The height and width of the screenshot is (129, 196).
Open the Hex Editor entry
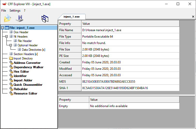tap(21, 72)
